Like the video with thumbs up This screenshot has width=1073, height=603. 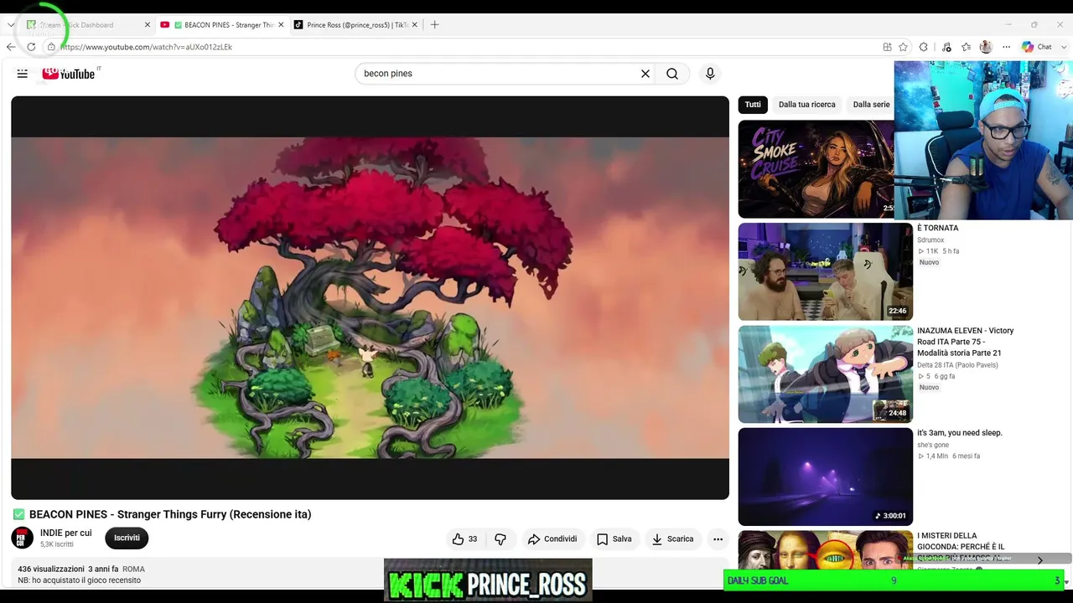464,539
